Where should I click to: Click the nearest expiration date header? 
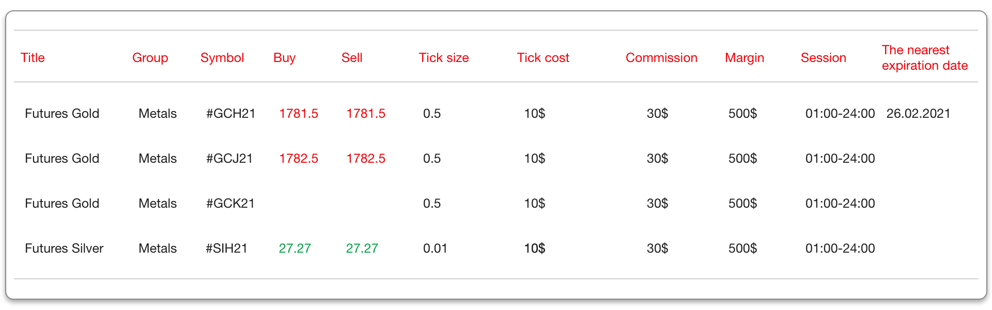pos(924,57)
